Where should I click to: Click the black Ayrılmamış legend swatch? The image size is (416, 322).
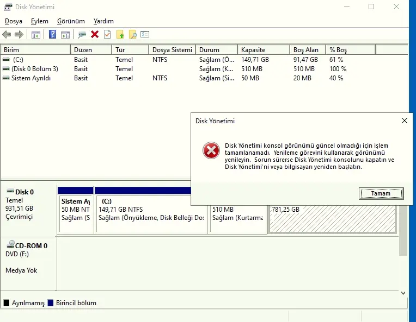tap(7, 303)
